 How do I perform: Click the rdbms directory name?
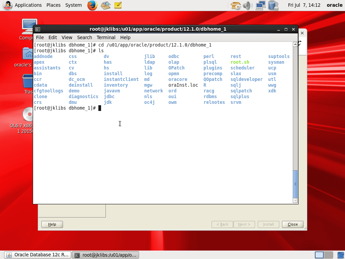(x=210, y=97)
